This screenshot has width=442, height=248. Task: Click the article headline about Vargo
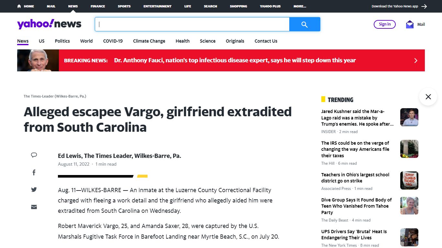point(158,119)
